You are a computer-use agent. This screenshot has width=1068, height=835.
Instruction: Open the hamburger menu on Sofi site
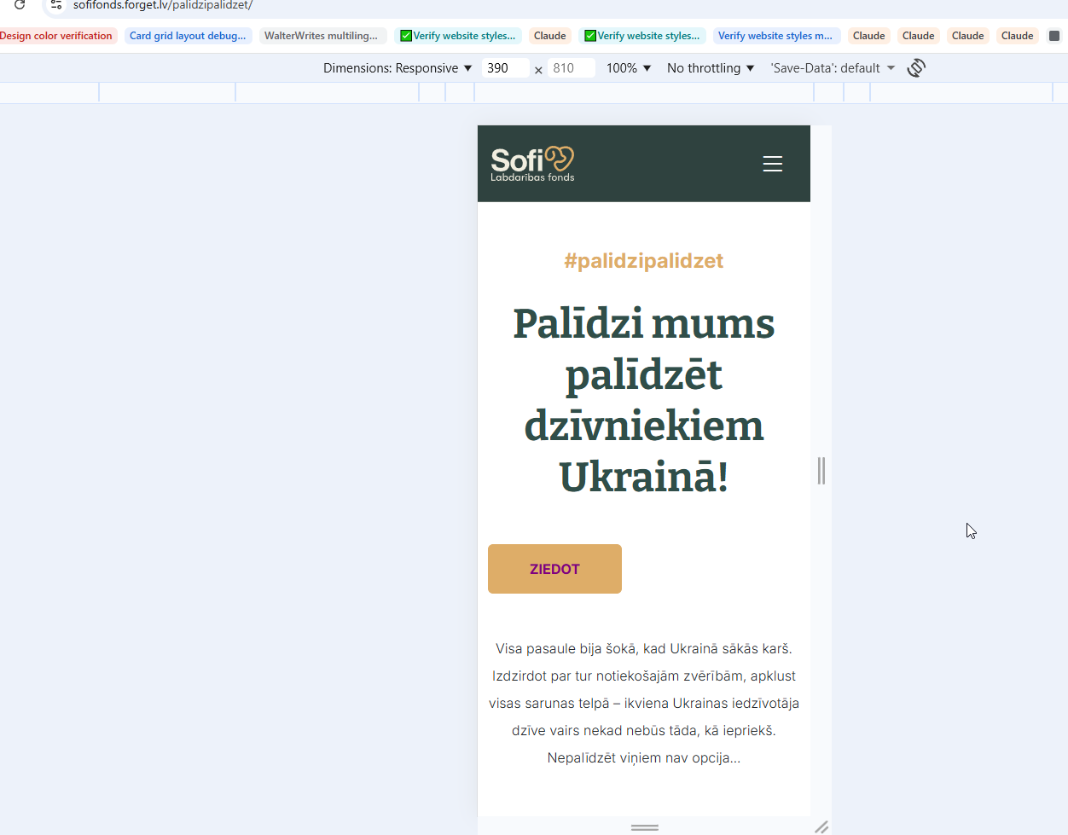pyautogui.click(x=772, y=164)
